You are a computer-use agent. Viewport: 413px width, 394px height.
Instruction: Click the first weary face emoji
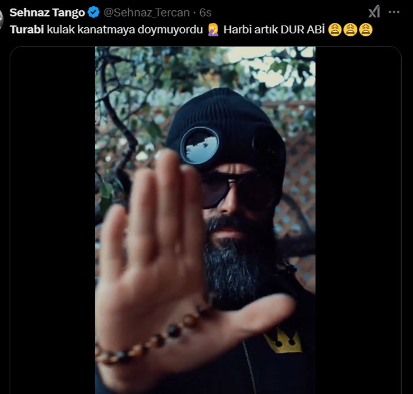coord(335,30)
